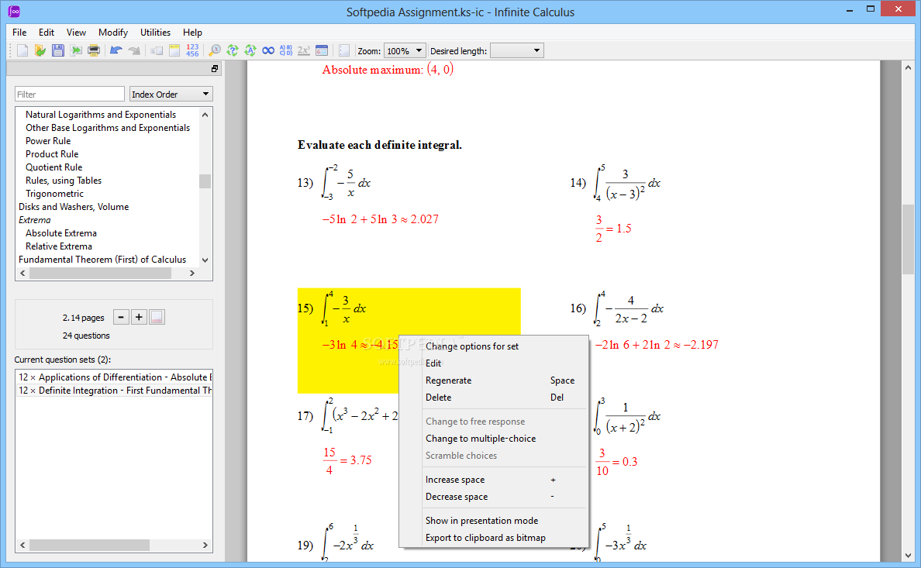This screenshot has height=568, width=921.
Task: Click the magnifier find-question icon
Action: click(215, 50)
